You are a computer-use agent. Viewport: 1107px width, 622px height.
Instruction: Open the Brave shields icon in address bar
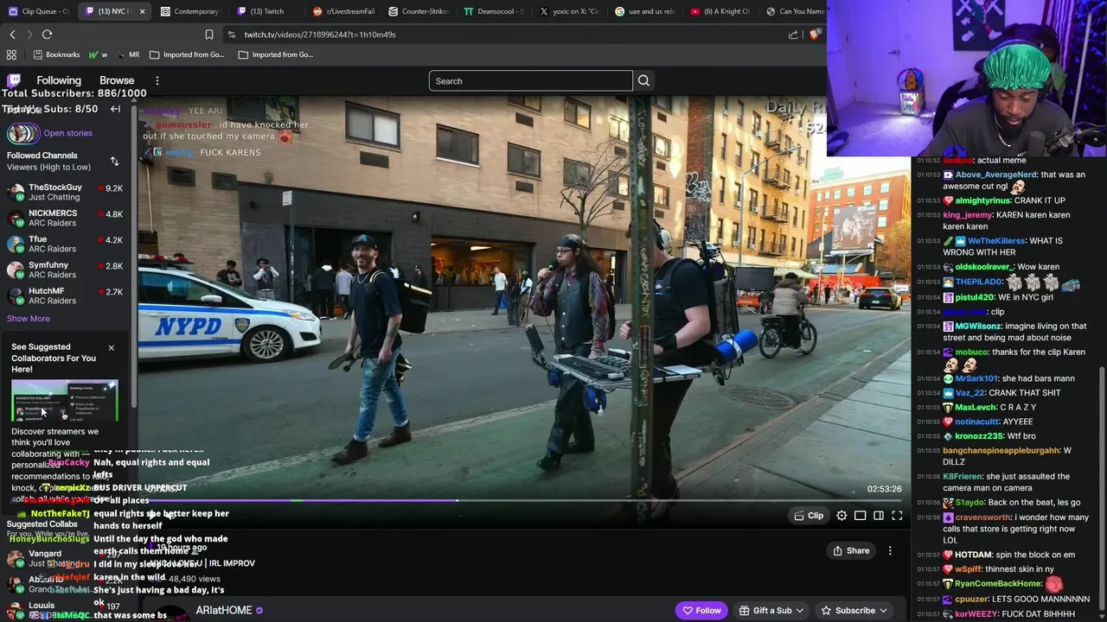tap(814, 35)
